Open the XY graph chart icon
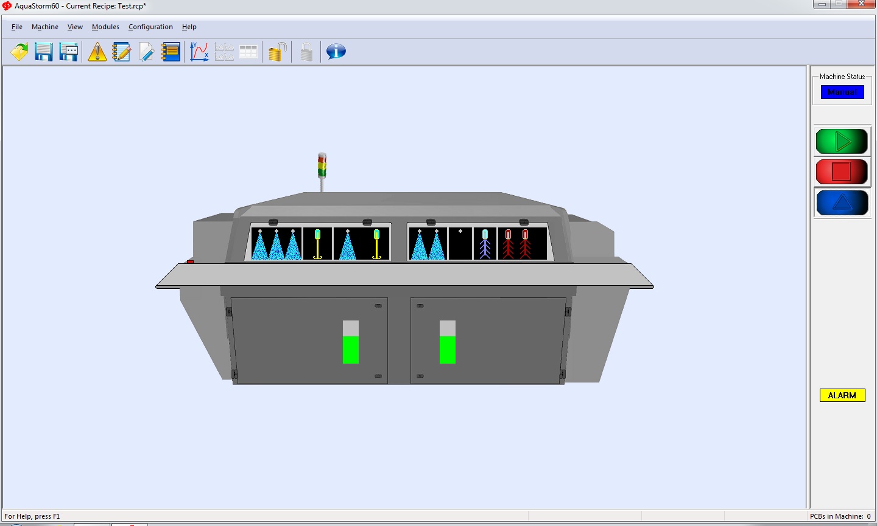The height and width of the screenshot is (526, 877). click(199, 52)
